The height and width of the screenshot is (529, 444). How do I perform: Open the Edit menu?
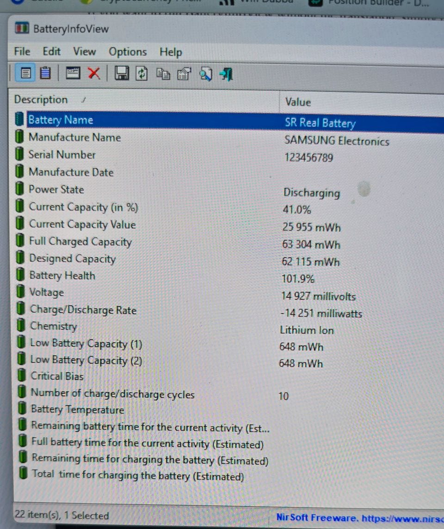tap(51, 51)
